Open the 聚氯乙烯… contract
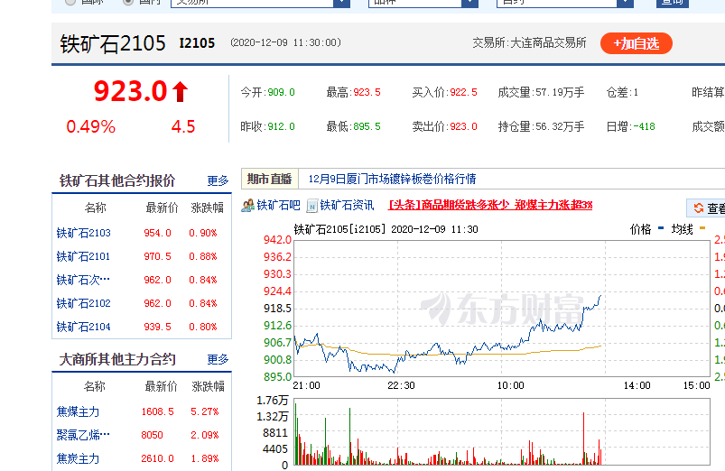 click(x=83, y=436)
